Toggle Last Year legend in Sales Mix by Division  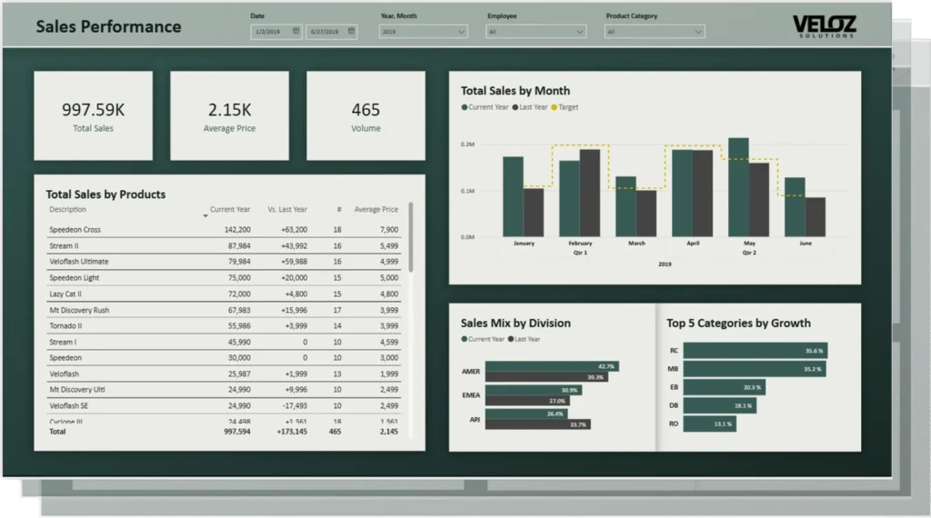pyautogui.click(x=524, y=339)
